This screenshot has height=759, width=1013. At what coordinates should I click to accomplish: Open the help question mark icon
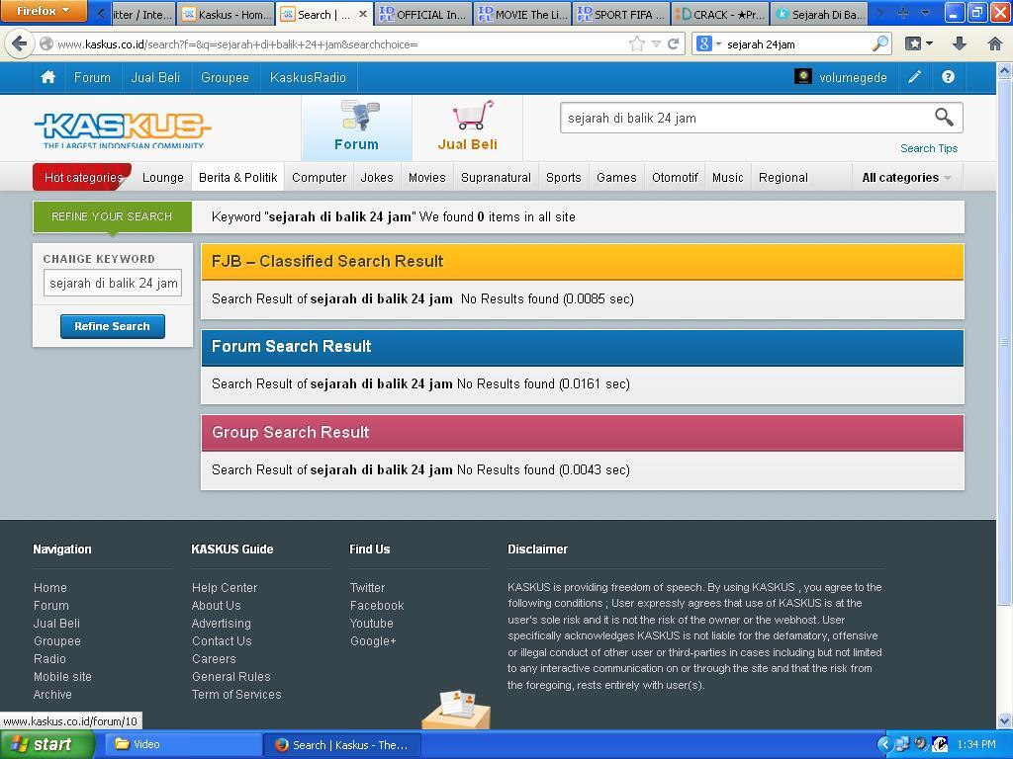(x=948, y=77)
